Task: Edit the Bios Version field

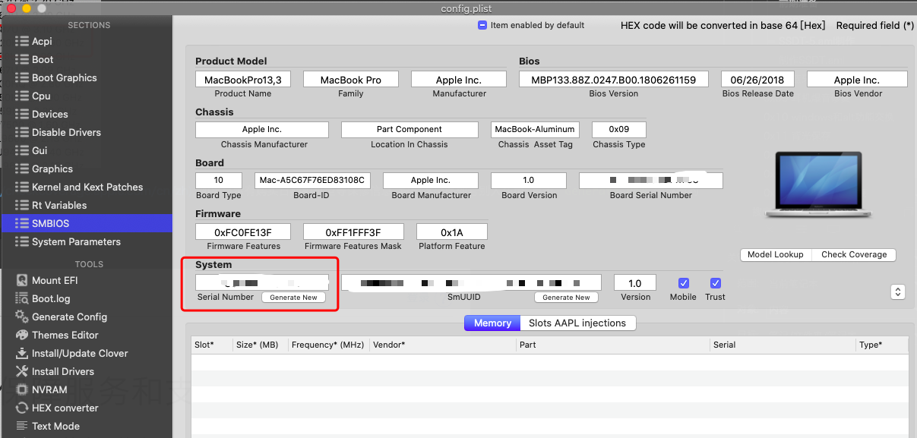Action: point(614,80)
